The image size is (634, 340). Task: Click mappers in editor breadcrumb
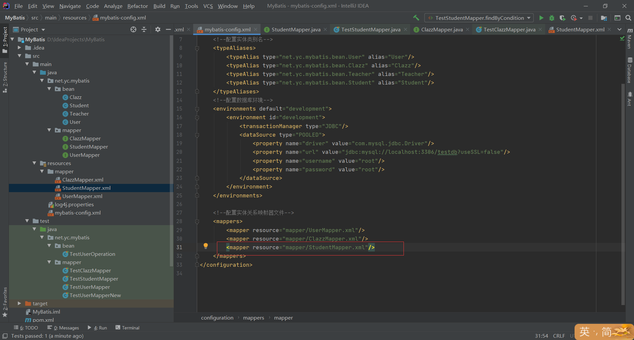point(253,318)
